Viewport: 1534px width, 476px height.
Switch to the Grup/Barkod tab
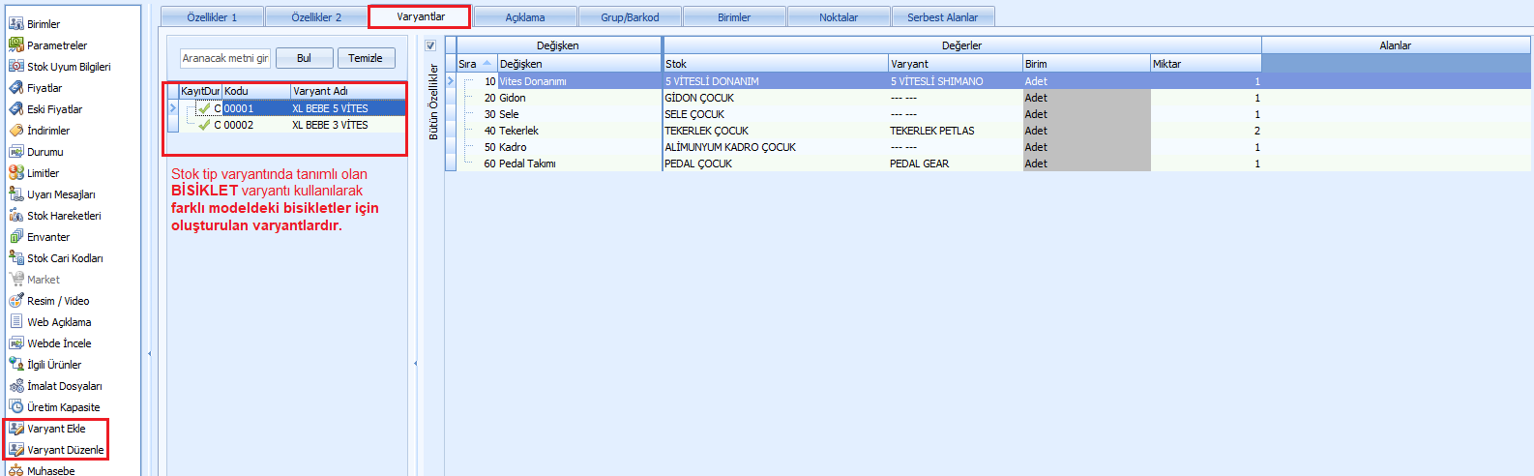pos(630,17)
